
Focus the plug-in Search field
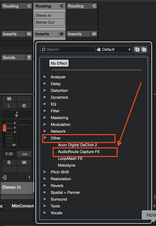point(68,49)
